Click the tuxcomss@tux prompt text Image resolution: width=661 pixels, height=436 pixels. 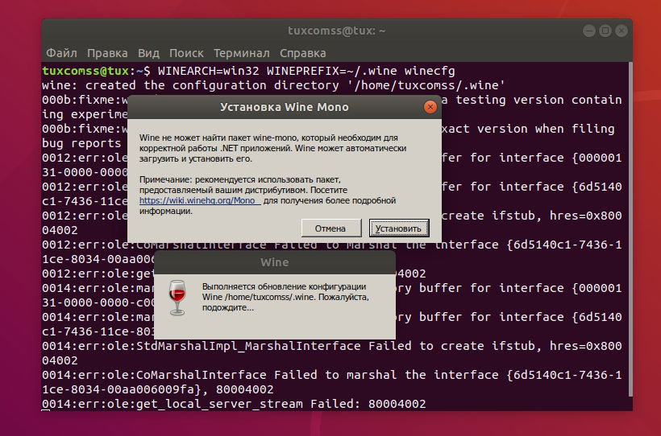tap(86, 71)
